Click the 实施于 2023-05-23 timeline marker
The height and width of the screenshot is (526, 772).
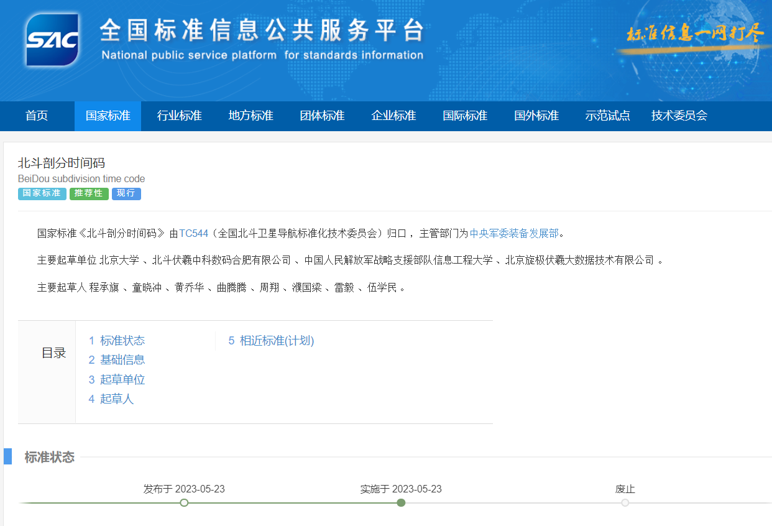[401, 502]
